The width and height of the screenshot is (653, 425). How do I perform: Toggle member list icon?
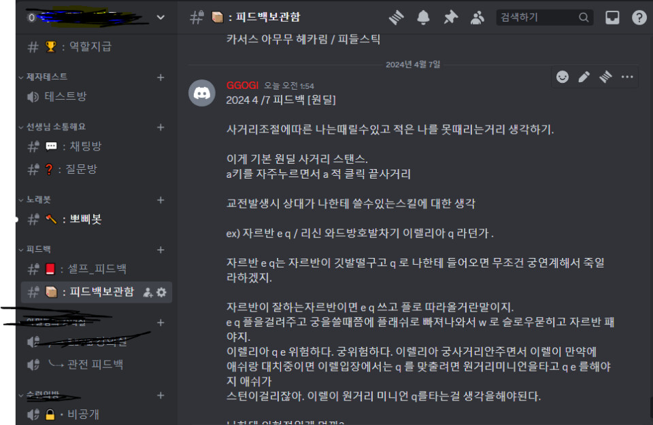(478, 18)
